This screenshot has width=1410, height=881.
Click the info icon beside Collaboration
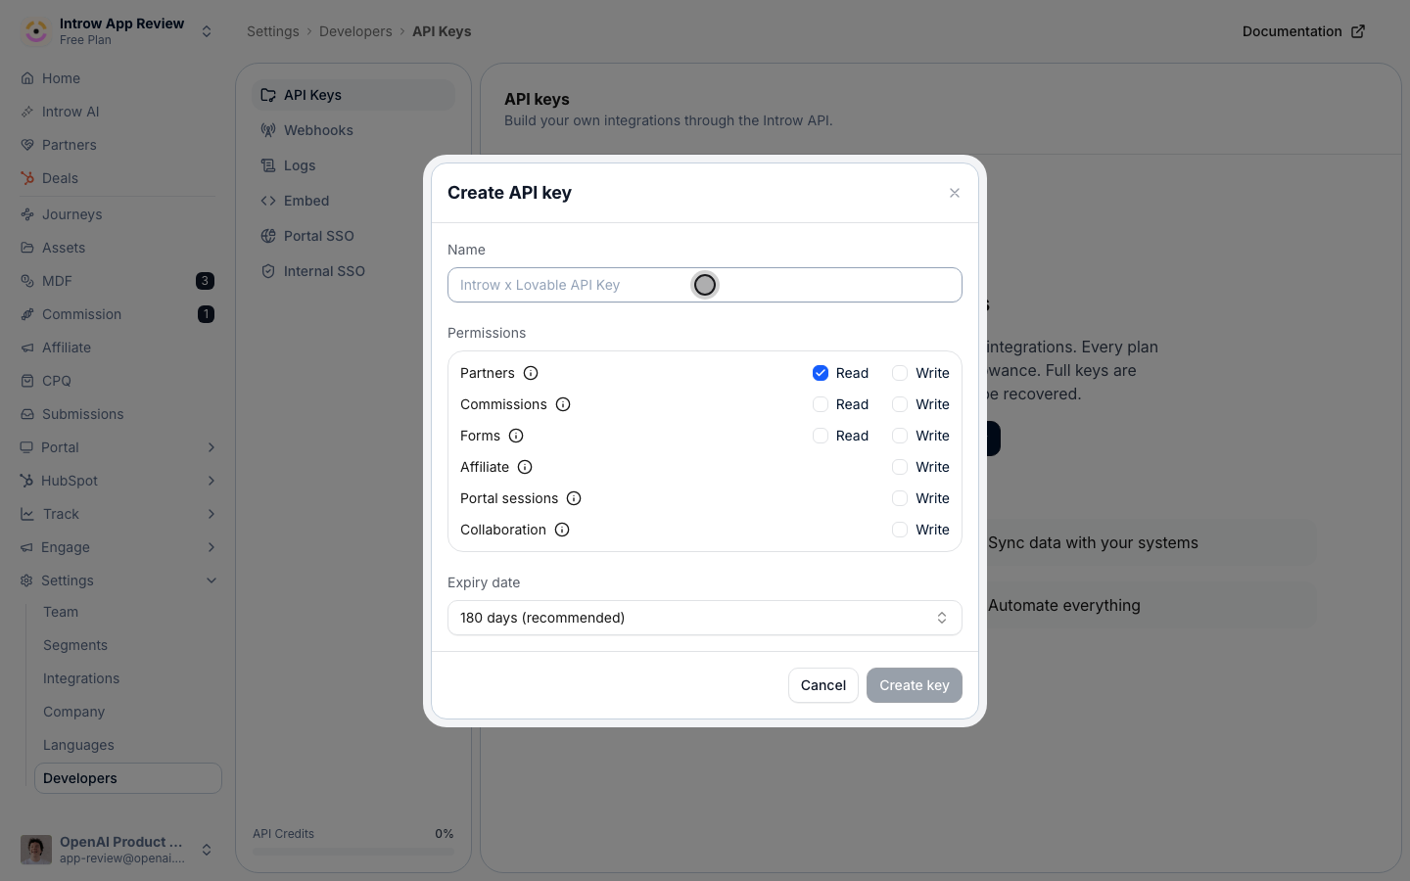pos(562,530)
